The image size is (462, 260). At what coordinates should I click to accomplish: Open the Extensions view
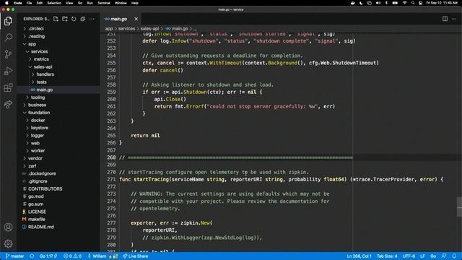pyautogui.click(x=8, y=87)
